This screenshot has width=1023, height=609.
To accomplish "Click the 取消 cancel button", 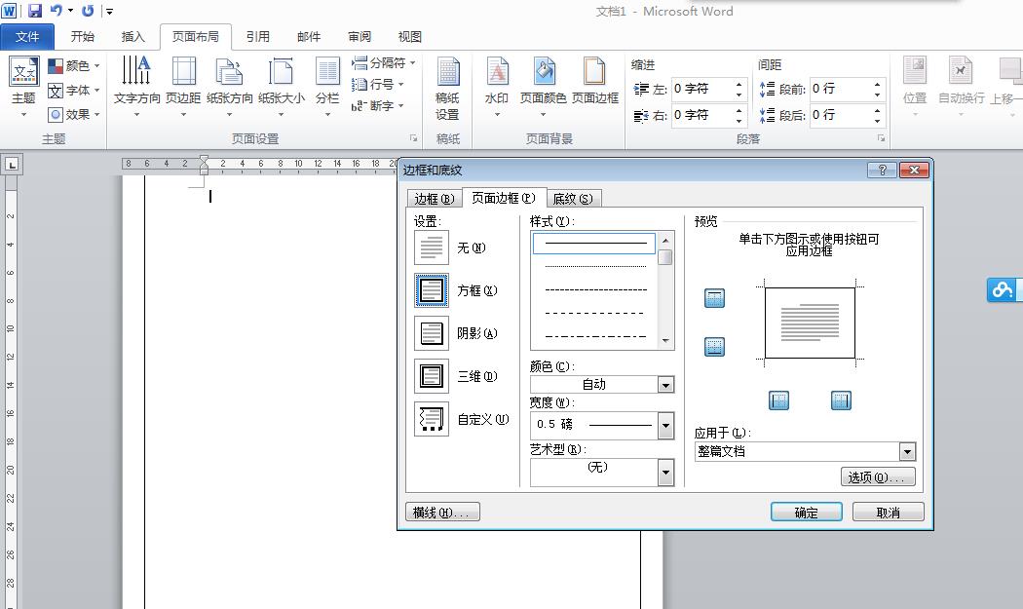I will tap(888, 513).
